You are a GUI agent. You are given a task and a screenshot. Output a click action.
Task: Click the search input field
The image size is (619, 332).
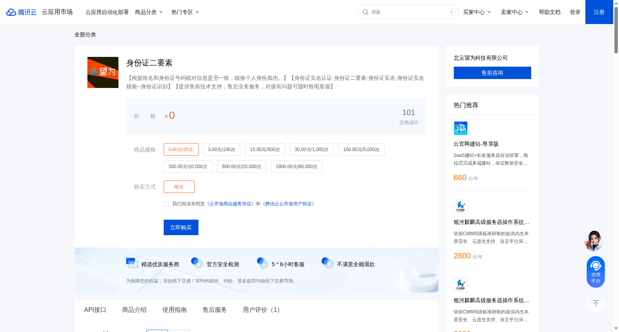(x=408, y=12)
